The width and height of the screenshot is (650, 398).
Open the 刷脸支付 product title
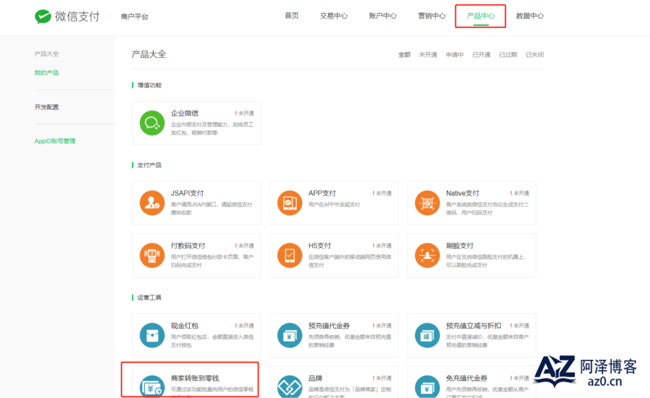(x=460, y=246)
